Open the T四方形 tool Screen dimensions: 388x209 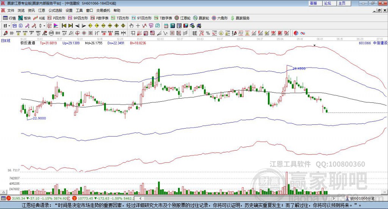pos(120,18)
